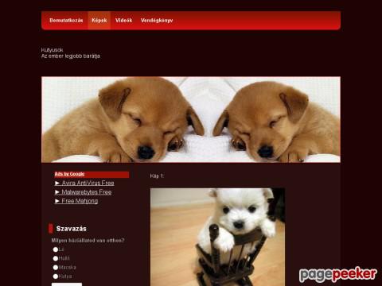Open the Vendégkönyv guestbook link
The image size is (382, 286).
(157, 21)
